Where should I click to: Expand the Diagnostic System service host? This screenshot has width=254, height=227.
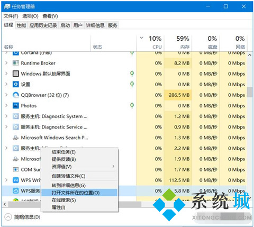click(x=6, y=116)
